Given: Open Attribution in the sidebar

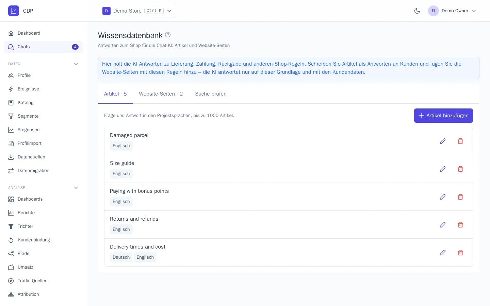Looking at the screenshot, I should 43,294.
